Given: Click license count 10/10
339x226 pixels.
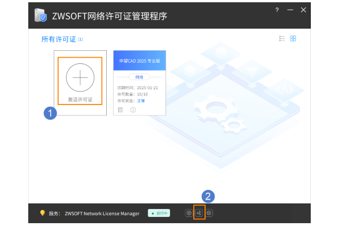Looking at the screenshot, I should [x=142, y=94].
